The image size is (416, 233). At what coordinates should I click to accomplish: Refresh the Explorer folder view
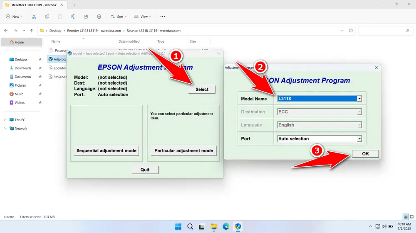(x=351, y=30)
